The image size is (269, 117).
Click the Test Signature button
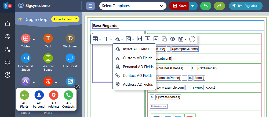(x=246, y=6)
